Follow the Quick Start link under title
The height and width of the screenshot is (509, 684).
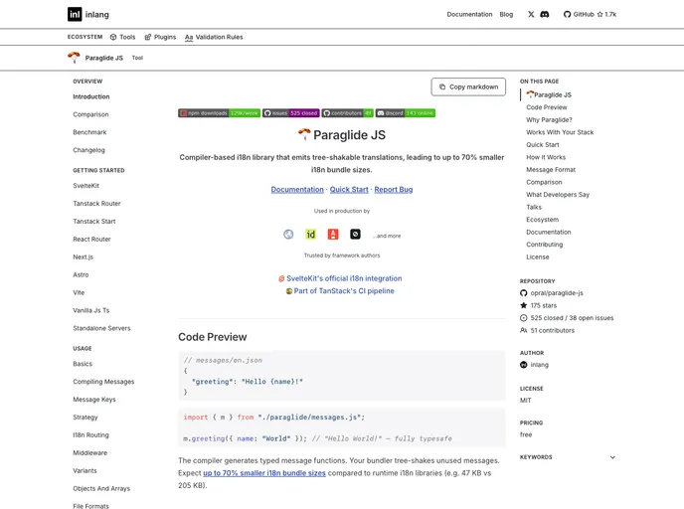click(x=349, y=189)
